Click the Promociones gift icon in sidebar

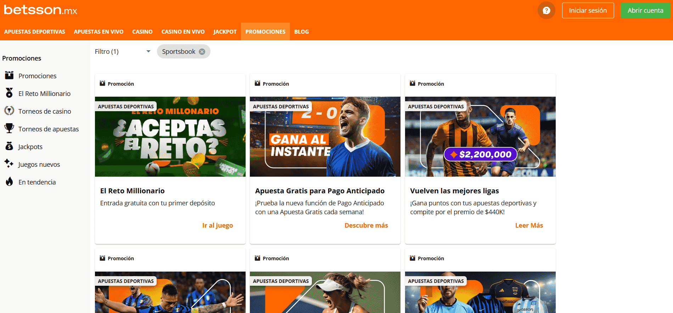tap(9, 75)
